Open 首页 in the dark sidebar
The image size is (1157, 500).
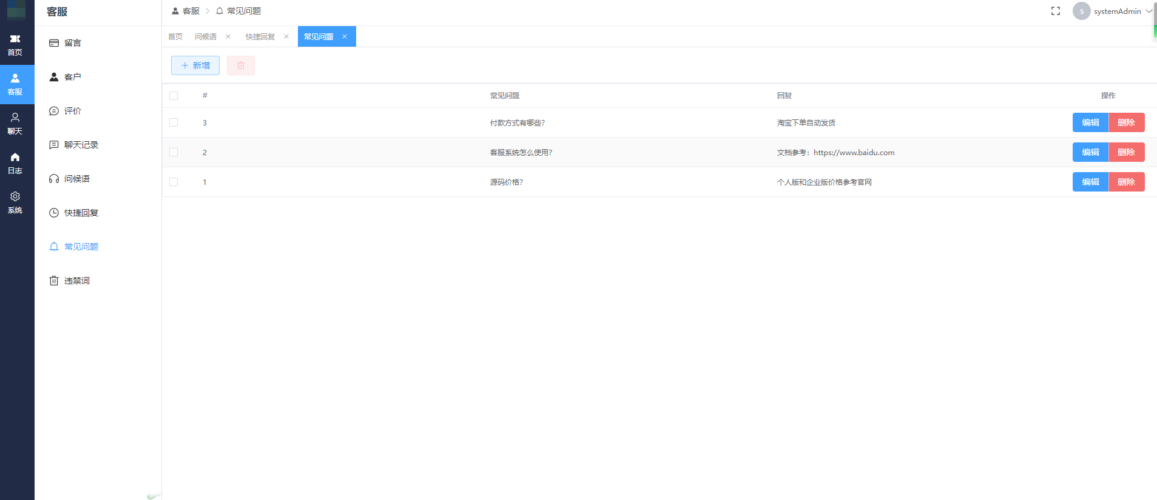(15, 45)
